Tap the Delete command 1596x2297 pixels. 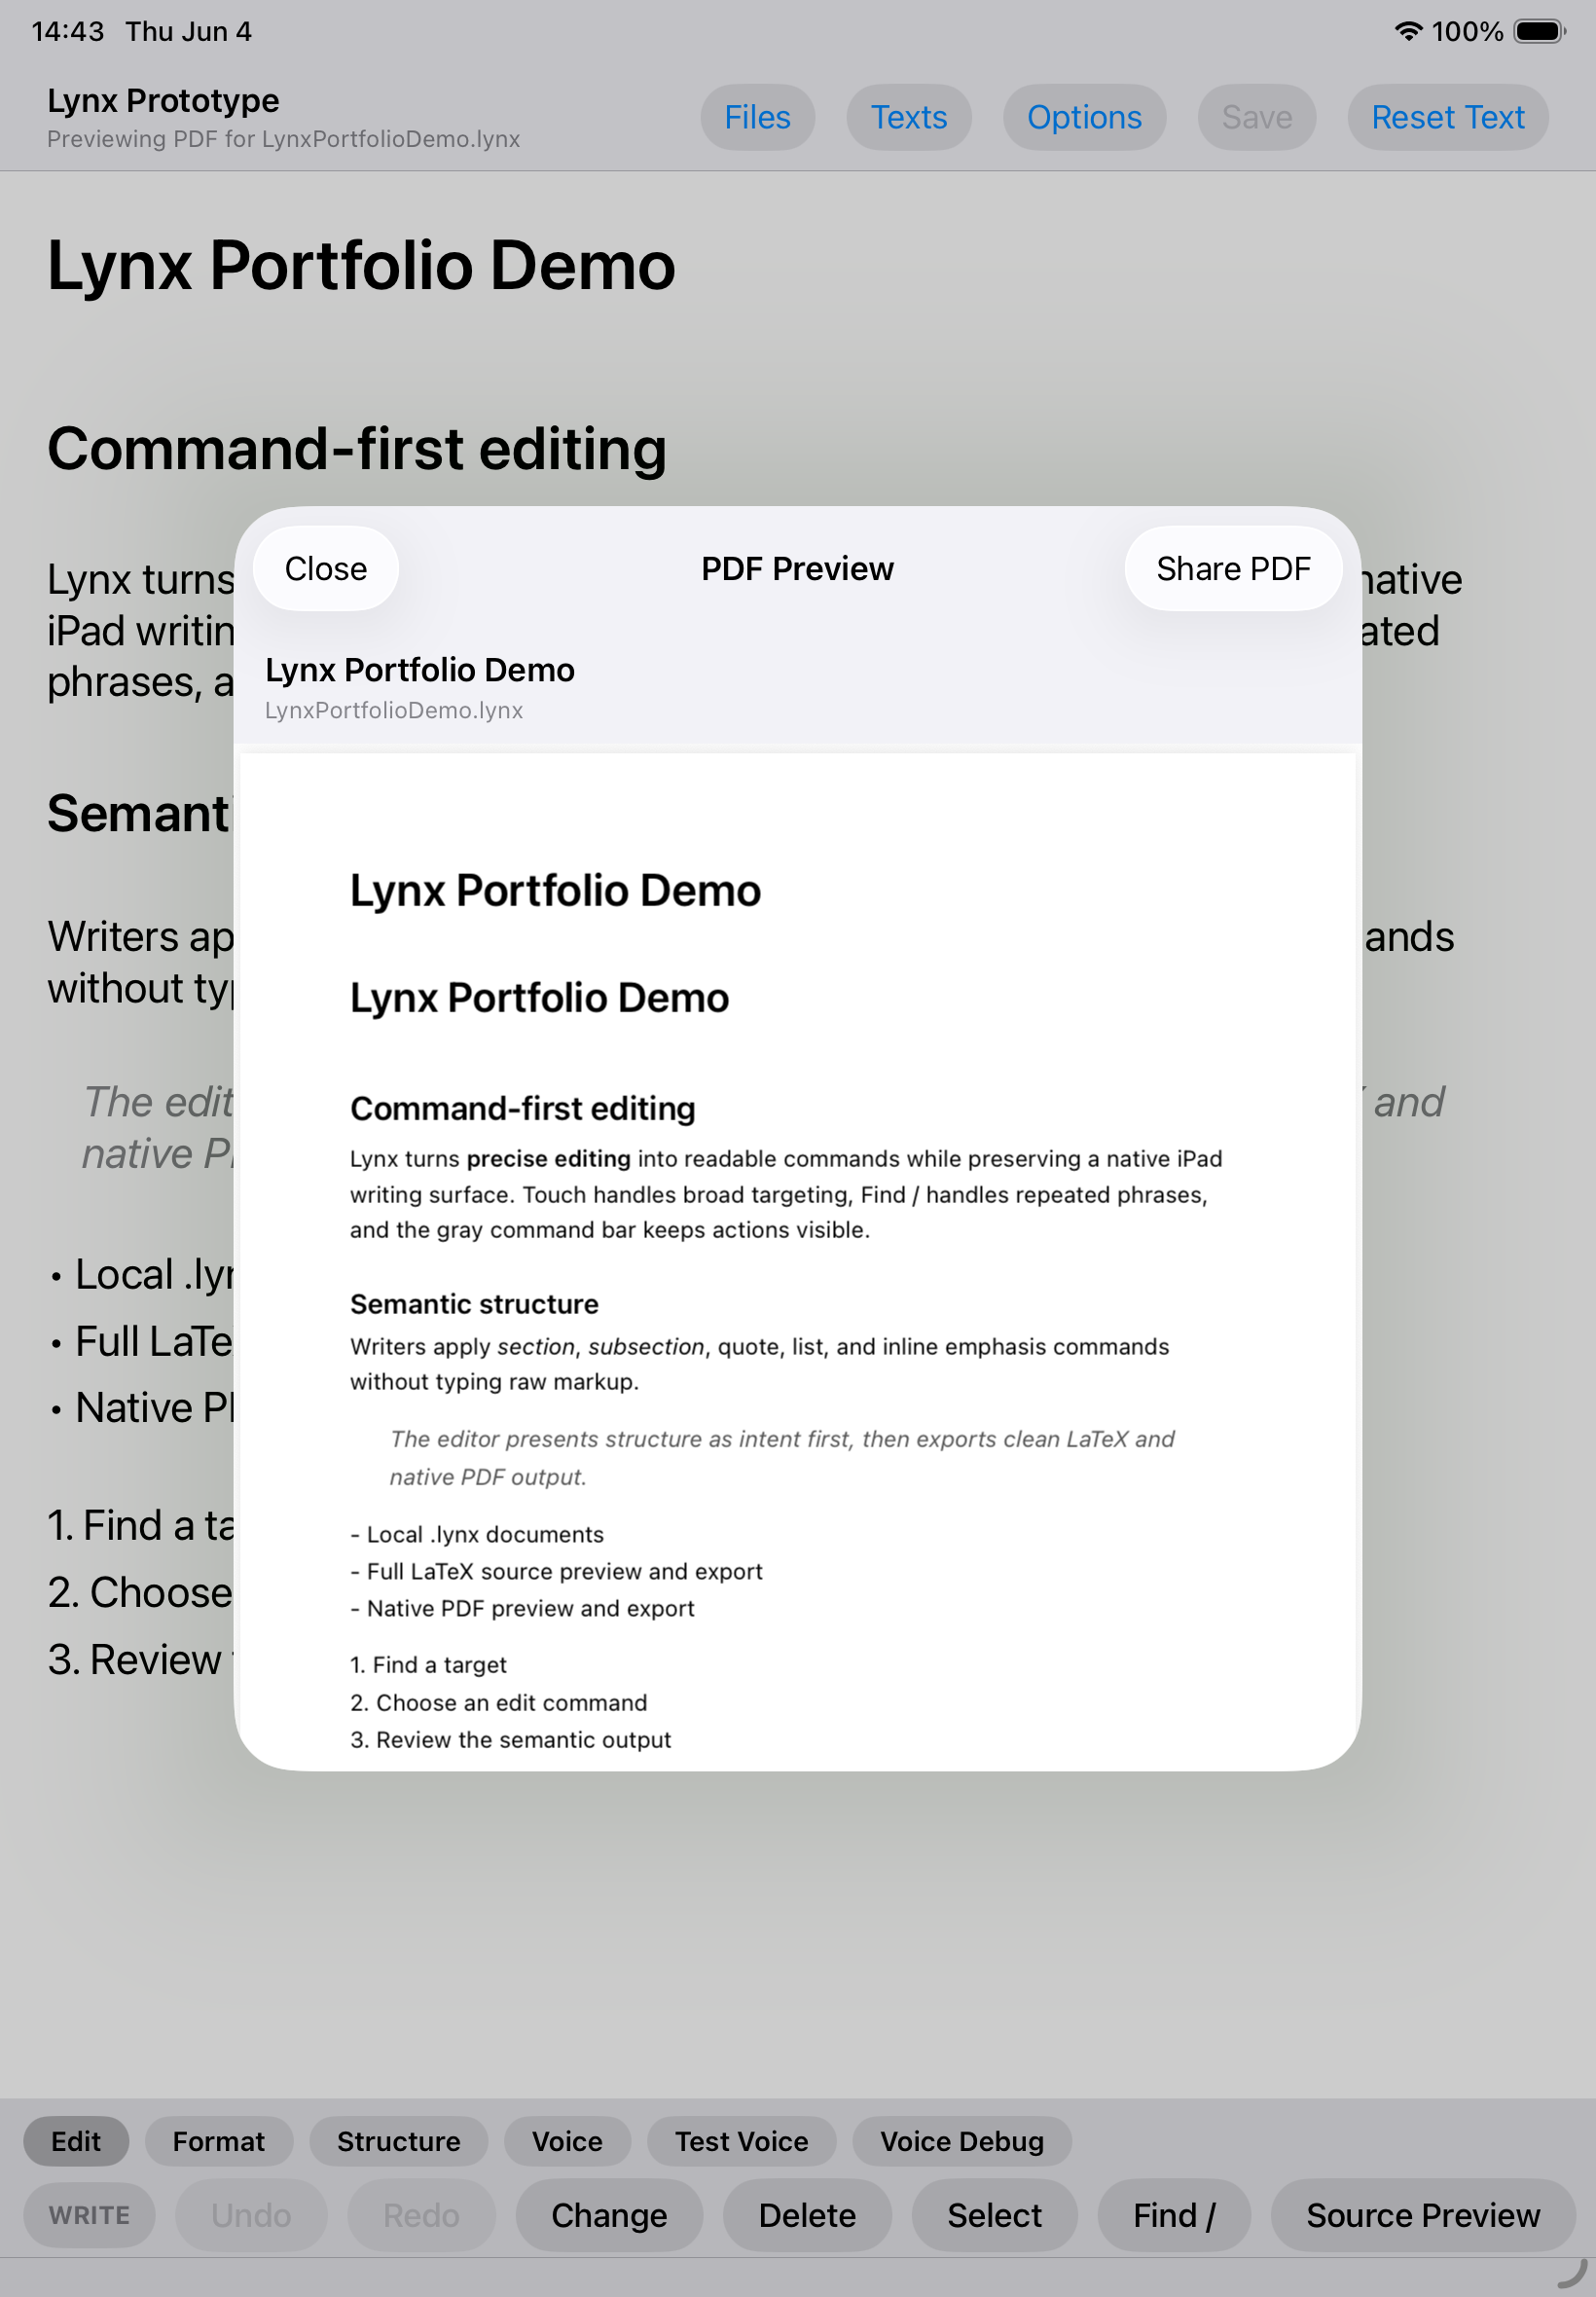tap(807, 2214)
